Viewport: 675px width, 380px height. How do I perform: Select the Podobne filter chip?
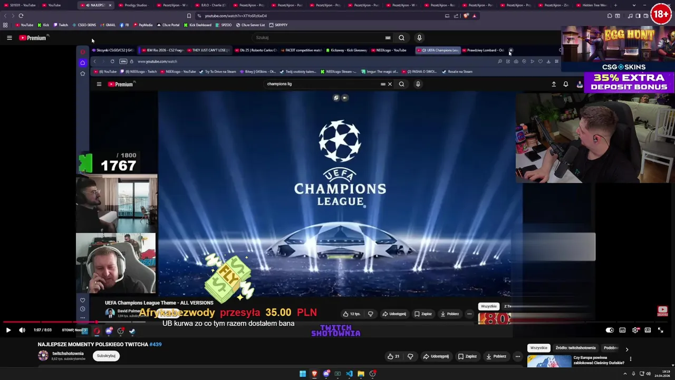(611, 348)
